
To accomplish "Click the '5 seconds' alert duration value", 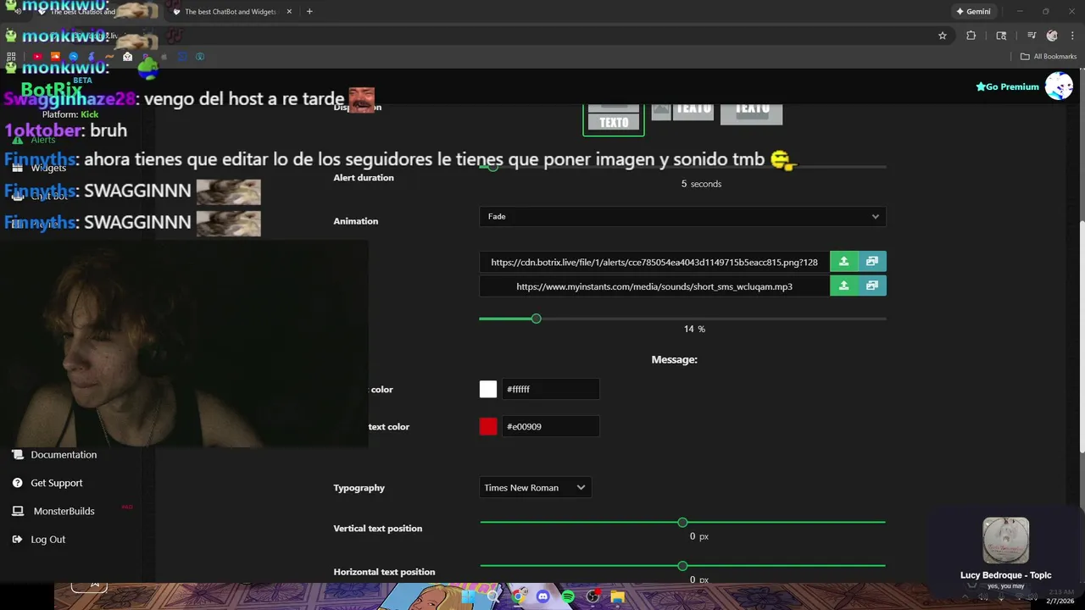I will click(701, 184).
